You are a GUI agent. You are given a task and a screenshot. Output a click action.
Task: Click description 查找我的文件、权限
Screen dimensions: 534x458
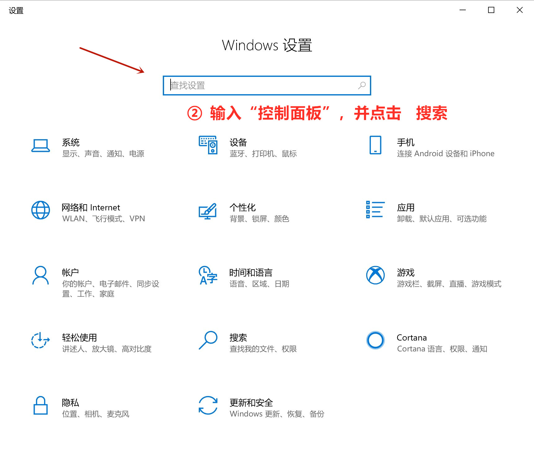coord(263,349)
